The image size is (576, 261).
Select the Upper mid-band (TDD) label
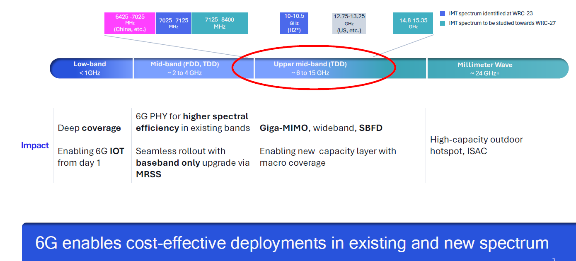(310, 65)
